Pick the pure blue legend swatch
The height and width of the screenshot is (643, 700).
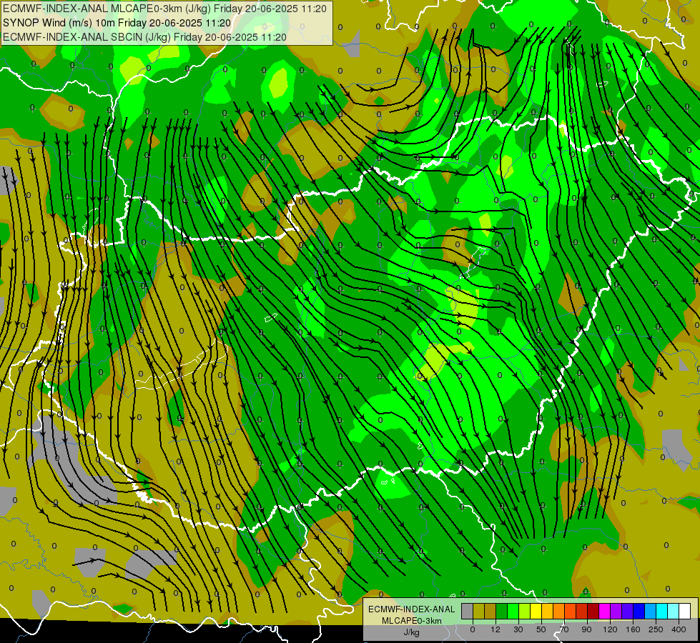click(x=639, y=612)
